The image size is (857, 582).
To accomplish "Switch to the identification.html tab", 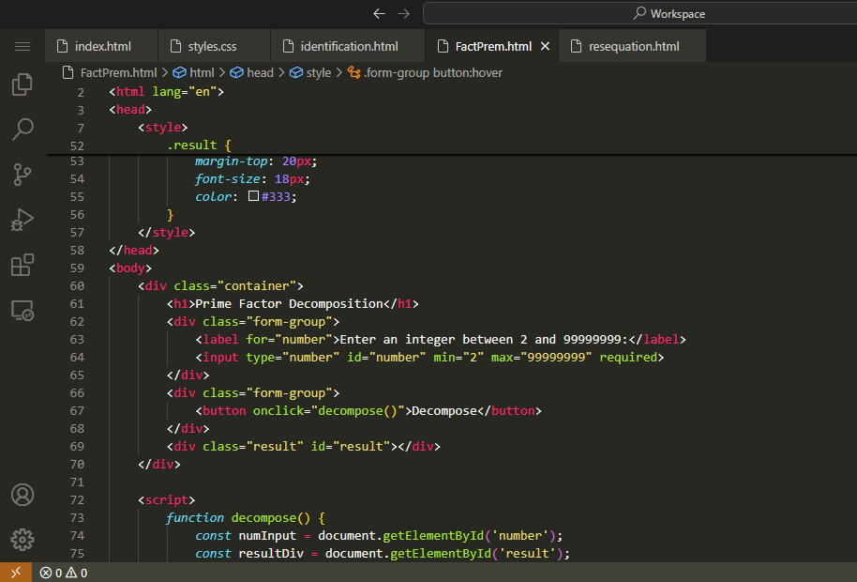I will 349,46.
